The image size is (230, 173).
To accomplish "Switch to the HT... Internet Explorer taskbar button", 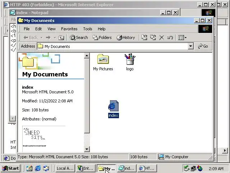I will (x=147, y=168).
